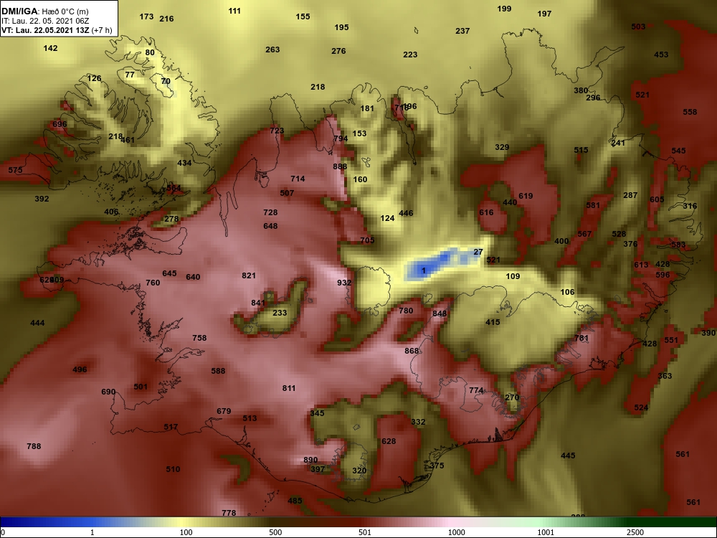The image size is (717, 538).
Task: Click the map value '841'
Action: point(258,303)
